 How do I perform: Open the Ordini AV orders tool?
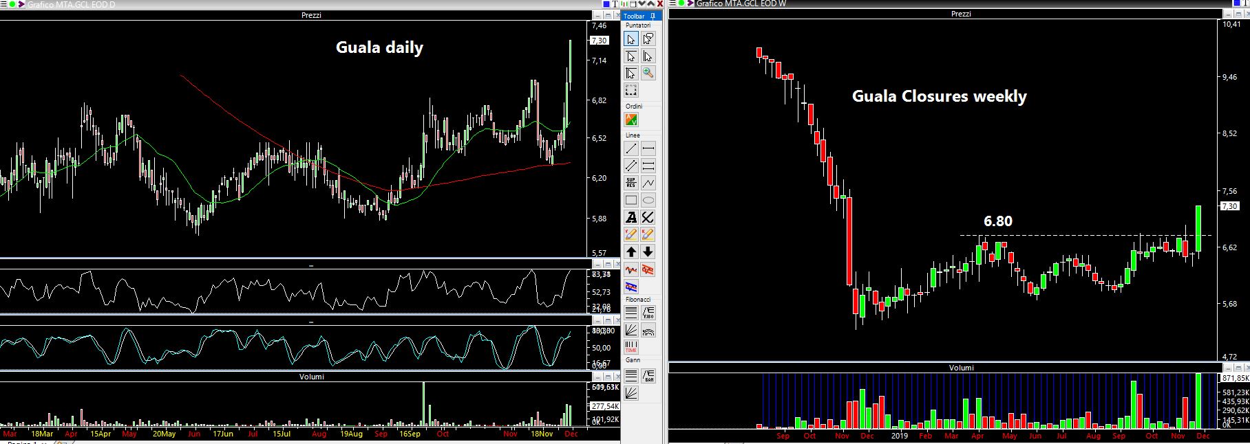[631, 120]
